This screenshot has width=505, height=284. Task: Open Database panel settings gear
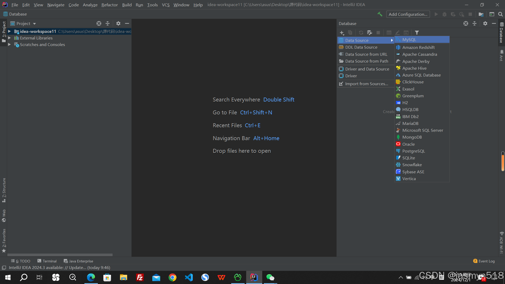point(485,23)
